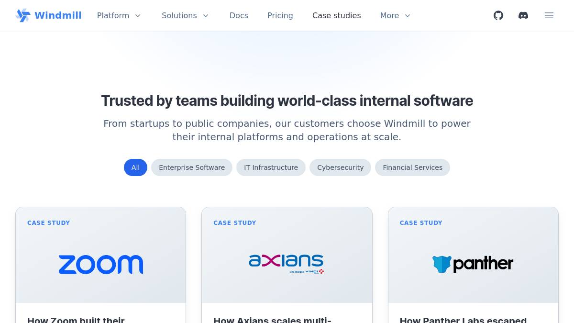Expand the More dropdown menu
The width and height of the screenshot is (574, 323).
(396, 15)
